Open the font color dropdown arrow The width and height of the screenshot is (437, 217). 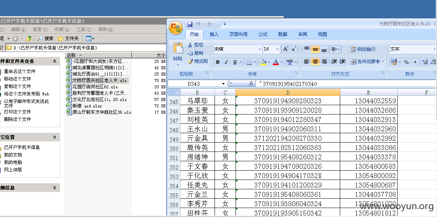[x=282, y=62]
